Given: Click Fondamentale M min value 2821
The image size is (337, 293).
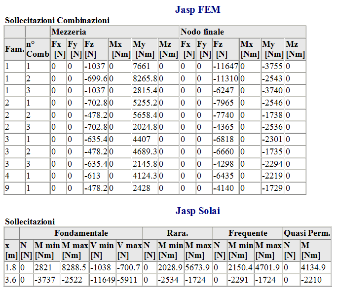Looking at the screenshot, I should point(43,267).
